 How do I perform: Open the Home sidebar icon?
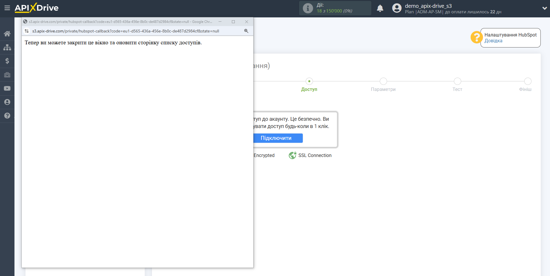(x=7, y=34)
